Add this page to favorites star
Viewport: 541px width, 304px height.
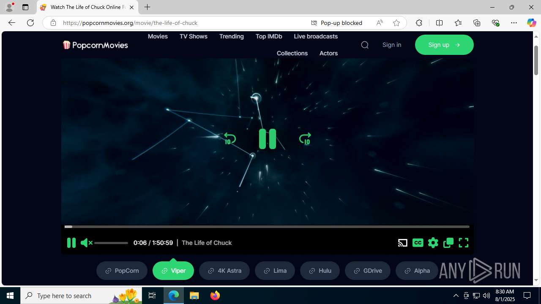(396, 23)
